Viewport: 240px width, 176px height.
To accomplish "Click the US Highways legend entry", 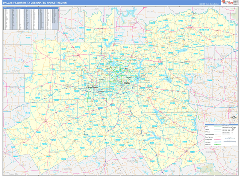I will [214, 140].
